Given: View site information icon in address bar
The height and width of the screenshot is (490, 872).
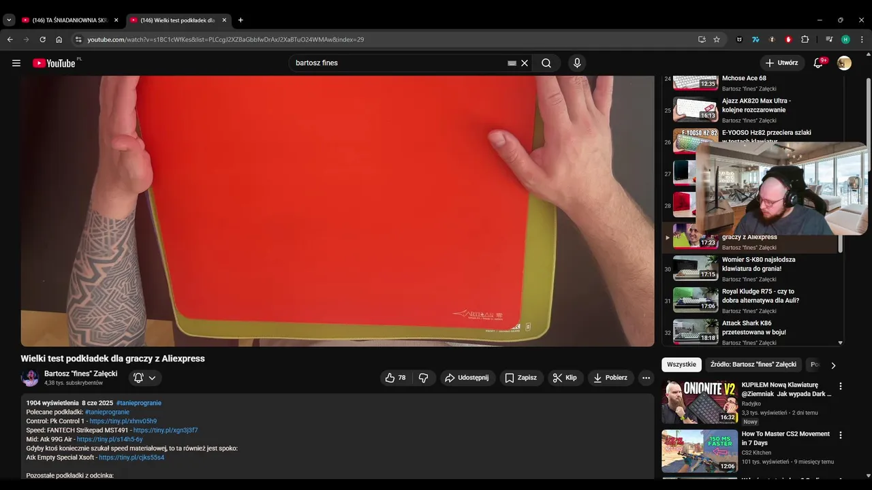Looking at the screenshot, I should (x=78, y=39).
